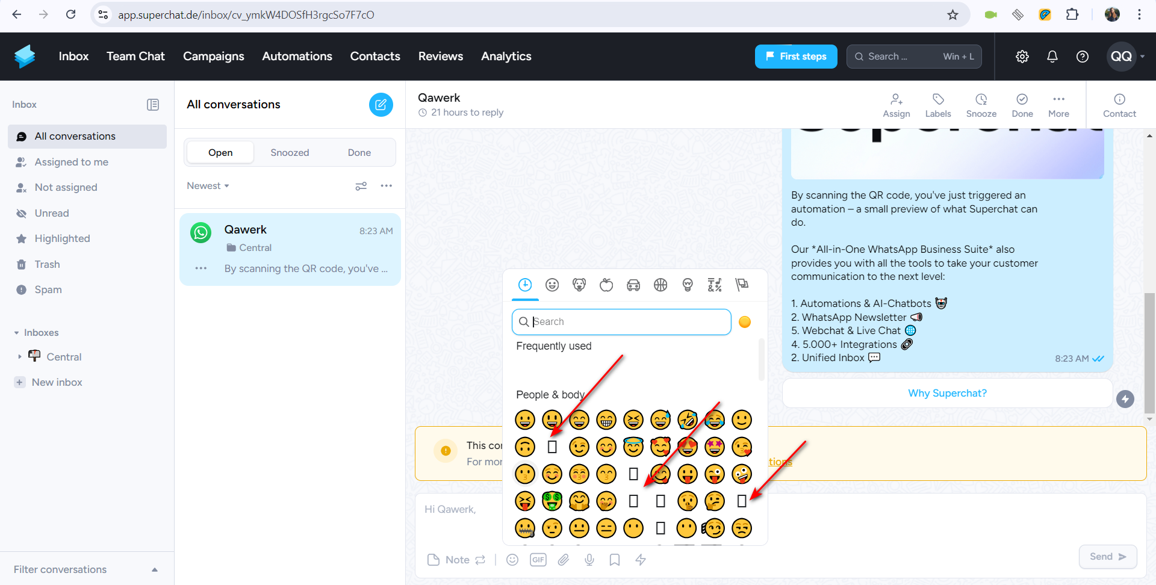Open Qawerk conversation row options dots

201,268
